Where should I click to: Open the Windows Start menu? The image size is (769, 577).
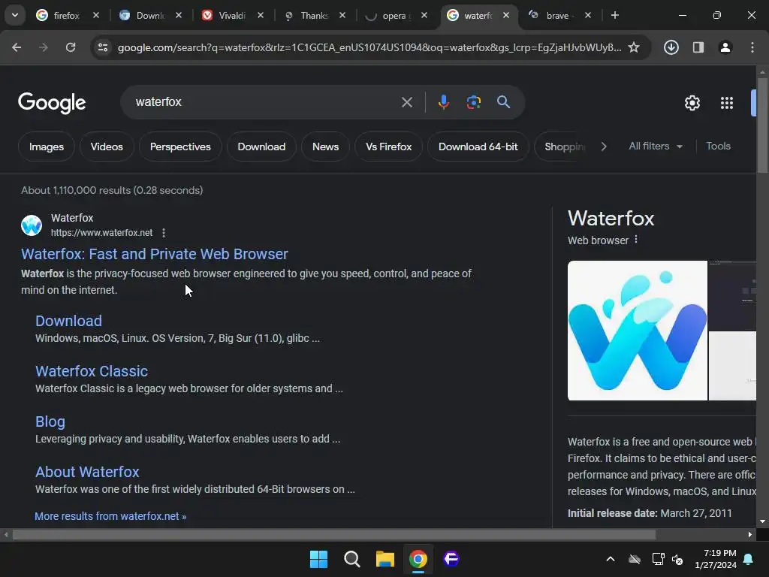point(318,559)
